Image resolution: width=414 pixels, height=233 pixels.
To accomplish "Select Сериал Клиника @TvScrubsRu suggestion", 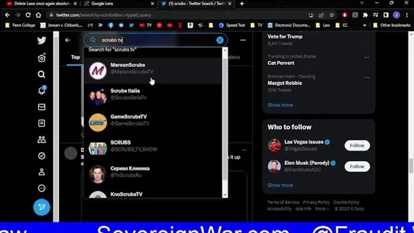I will tap(153, 174).
